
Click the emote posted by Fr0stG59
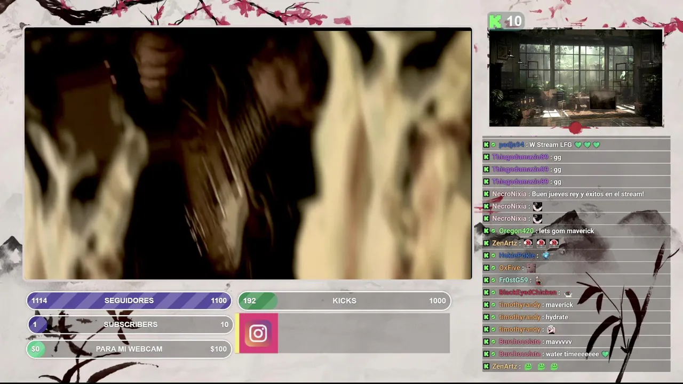click(538, 280)
